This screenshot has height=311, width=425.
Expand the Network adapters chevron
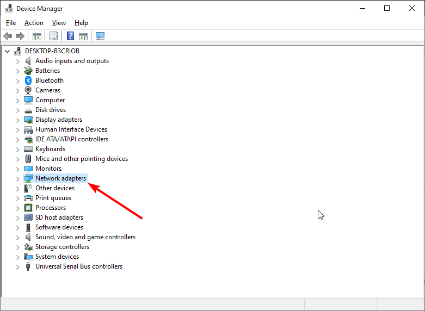(17, 179)
